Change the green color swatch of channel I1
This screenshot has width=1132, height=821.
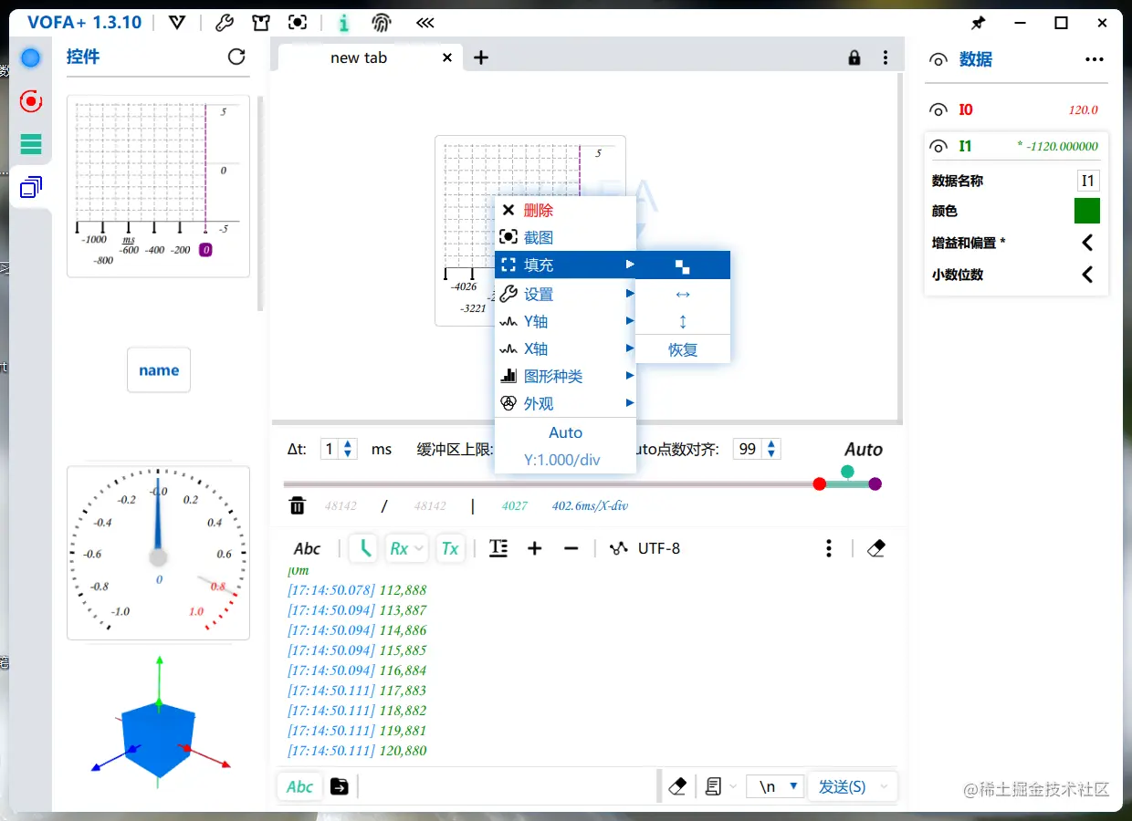pyautogui.click(x=1086, y=211)
